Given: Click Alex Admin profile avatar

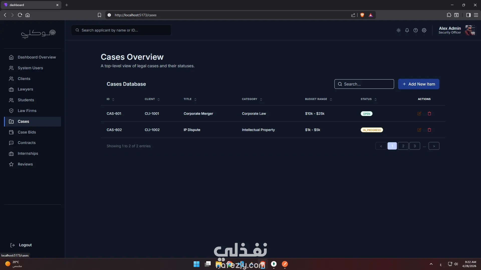Looking at the screenshot, I should (470, 30).
